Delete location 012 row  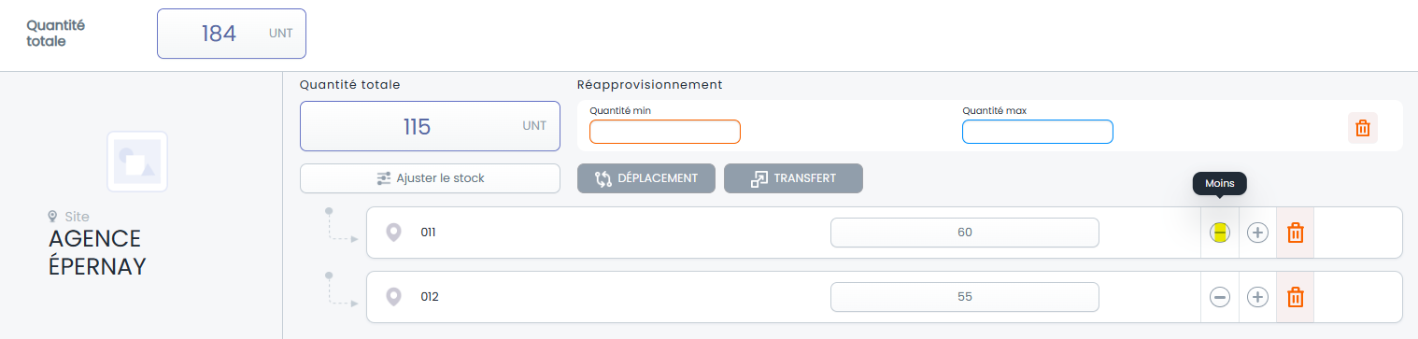click(x=1296, y=297)
